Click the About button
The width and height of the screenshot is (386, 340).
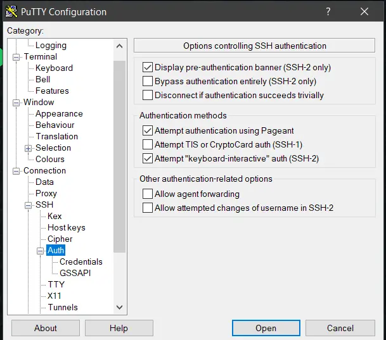pos(46,328)
